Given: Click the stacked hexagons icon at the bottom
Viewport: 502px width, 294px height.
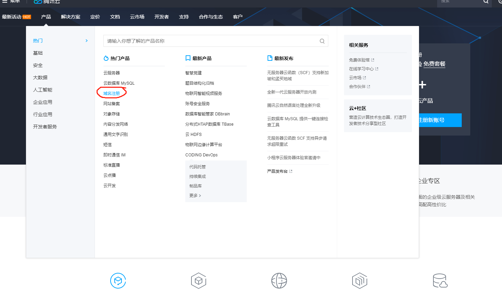Looking at the screenshot, I should click(x=359, y=281).
